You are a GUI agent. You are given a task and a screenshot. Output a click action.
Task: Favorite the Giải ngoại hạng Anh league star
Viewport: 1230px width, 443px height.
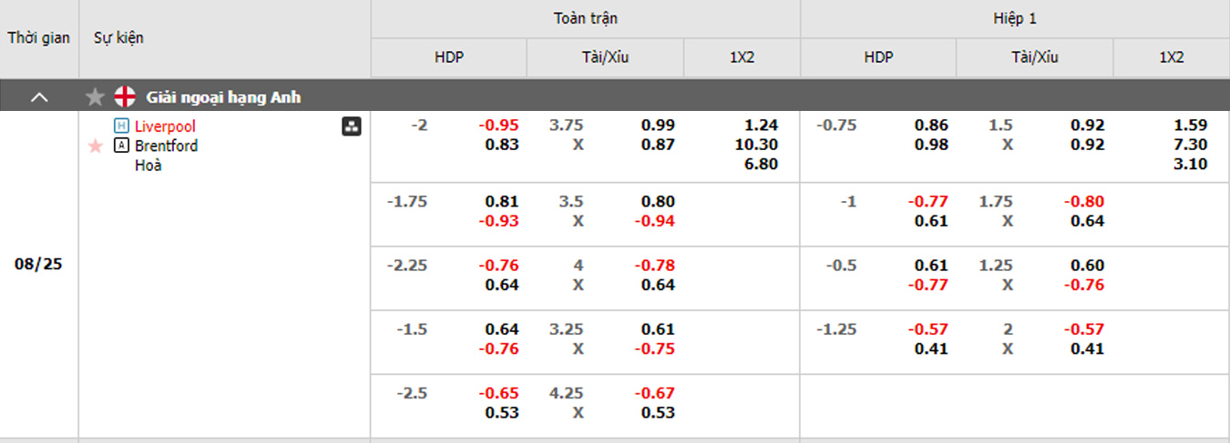point(95,96)
